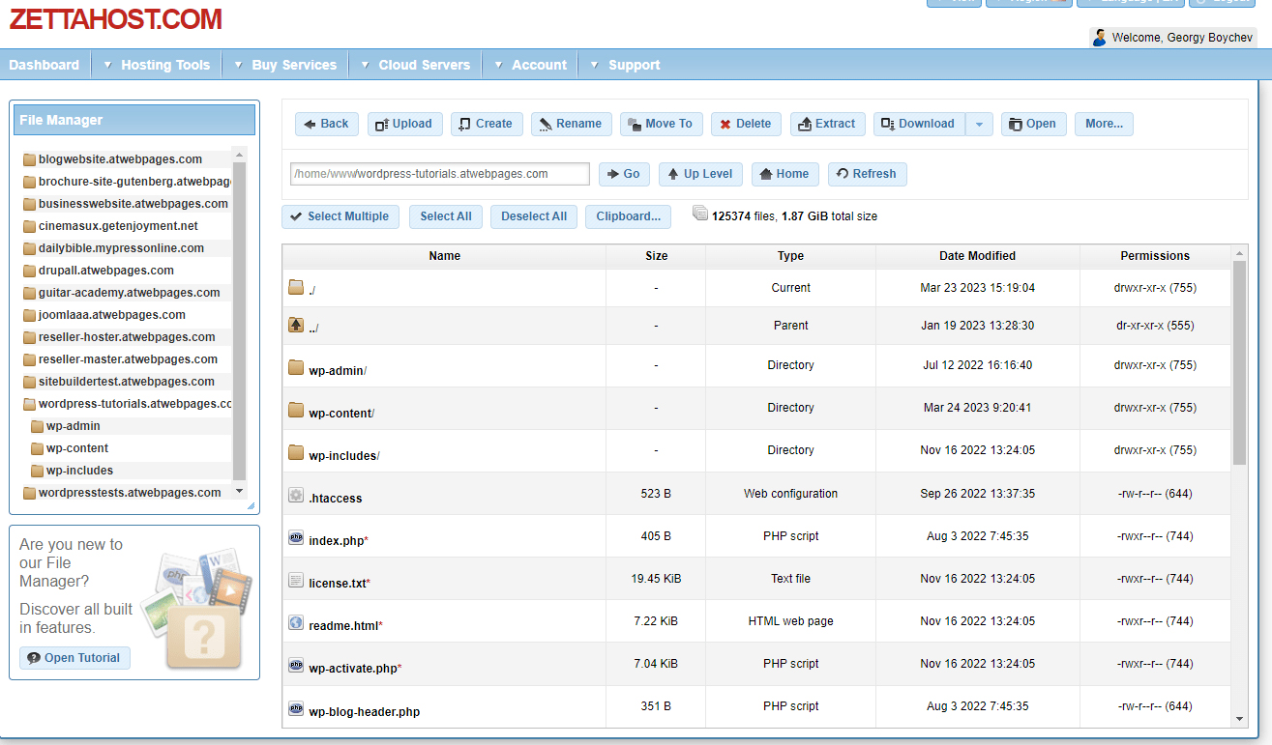Image resolution: width=1272 pixels, height=745 pixels.
Task: Expand the Buy Services menu
Action: pos(285,65)
